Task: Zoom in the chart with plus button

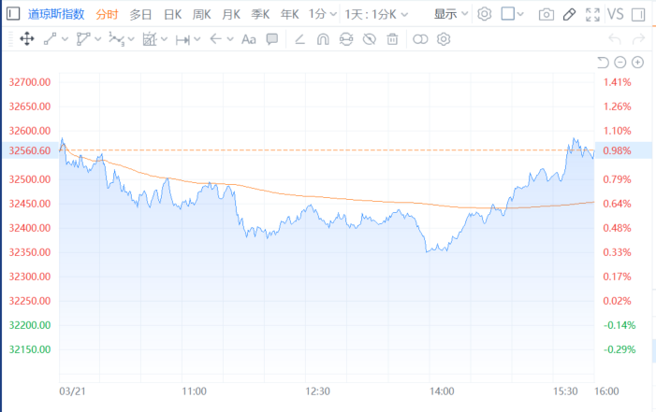Action: click(x=638, y=63)
